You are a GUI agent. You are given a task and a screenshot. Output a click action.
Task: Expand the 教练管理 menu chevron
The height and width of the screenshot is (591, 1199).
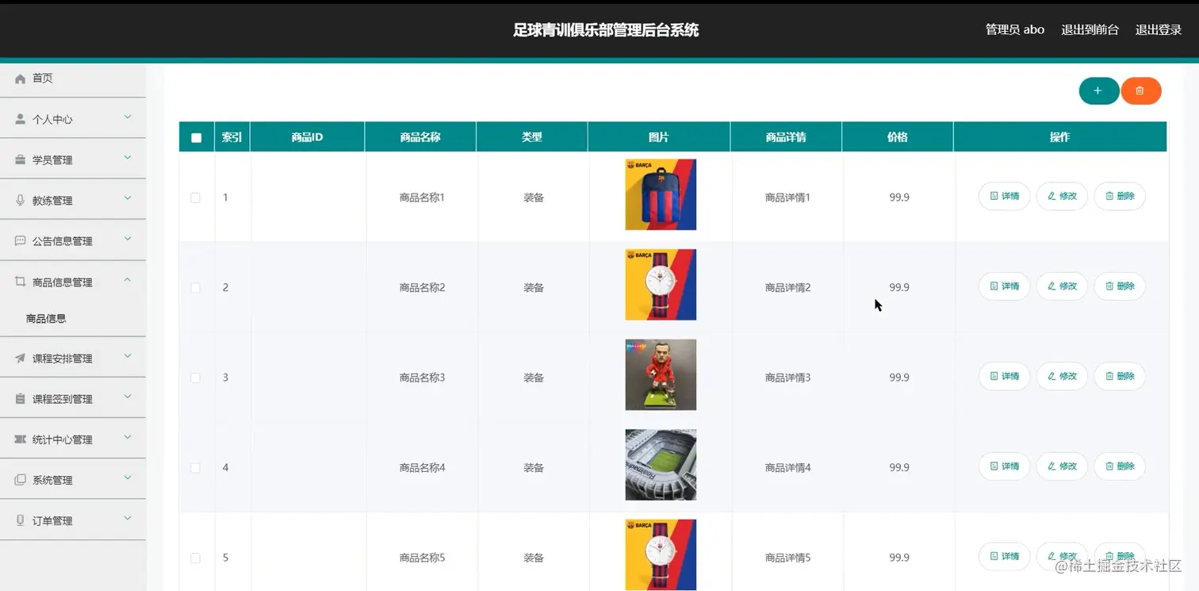point(128,198)
